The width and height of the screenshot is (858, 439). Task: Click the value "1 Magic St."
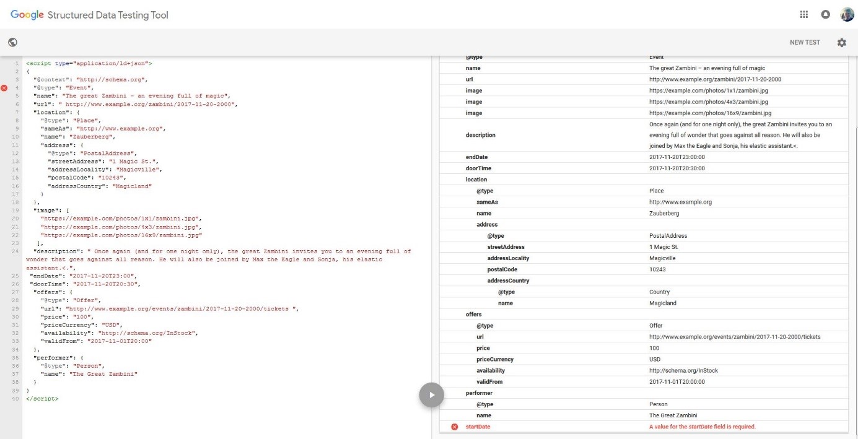click(x=663, y=247)
